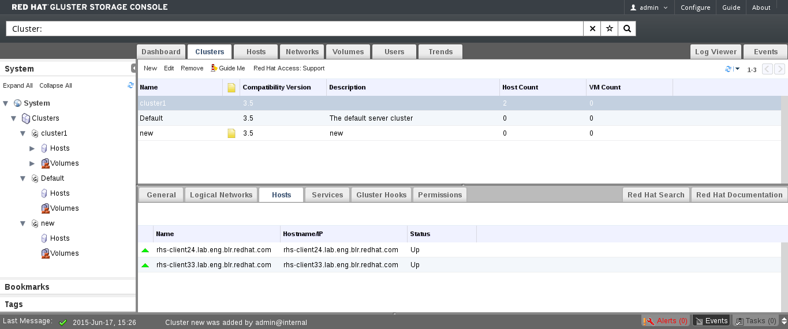The image size is (788, 329).
Task: Bookmark the search with star icon
Action: pos(609,29)
